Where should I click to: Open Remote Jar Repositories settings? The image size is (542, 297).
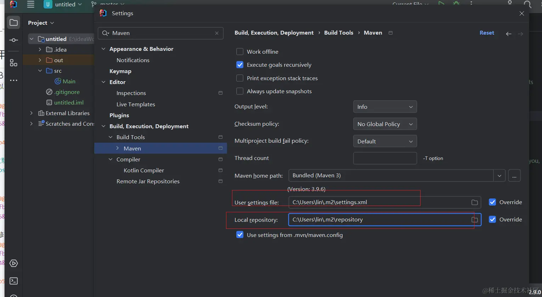click(148, 181)
